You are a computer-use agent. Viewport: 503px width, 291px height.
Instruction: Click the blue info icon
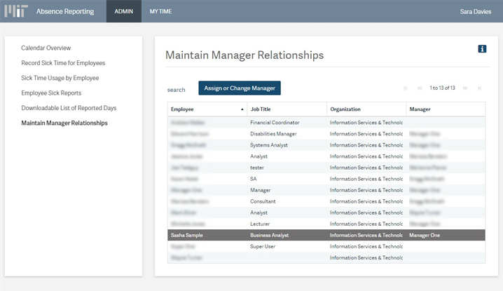pos(482,48)
